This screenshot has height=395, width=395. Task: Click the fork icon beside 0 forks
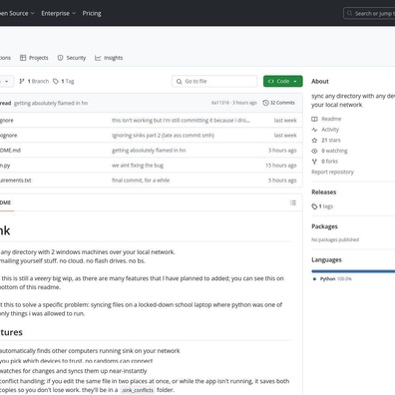pyautogui.click(x=314, y=162)
